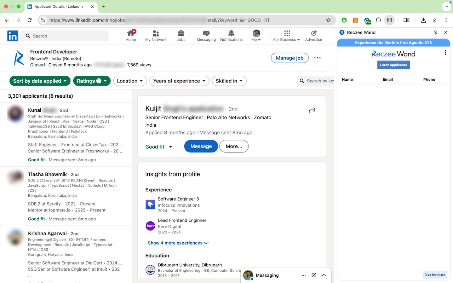Expand the Ratings filter dropdown

tap(92, 81)
